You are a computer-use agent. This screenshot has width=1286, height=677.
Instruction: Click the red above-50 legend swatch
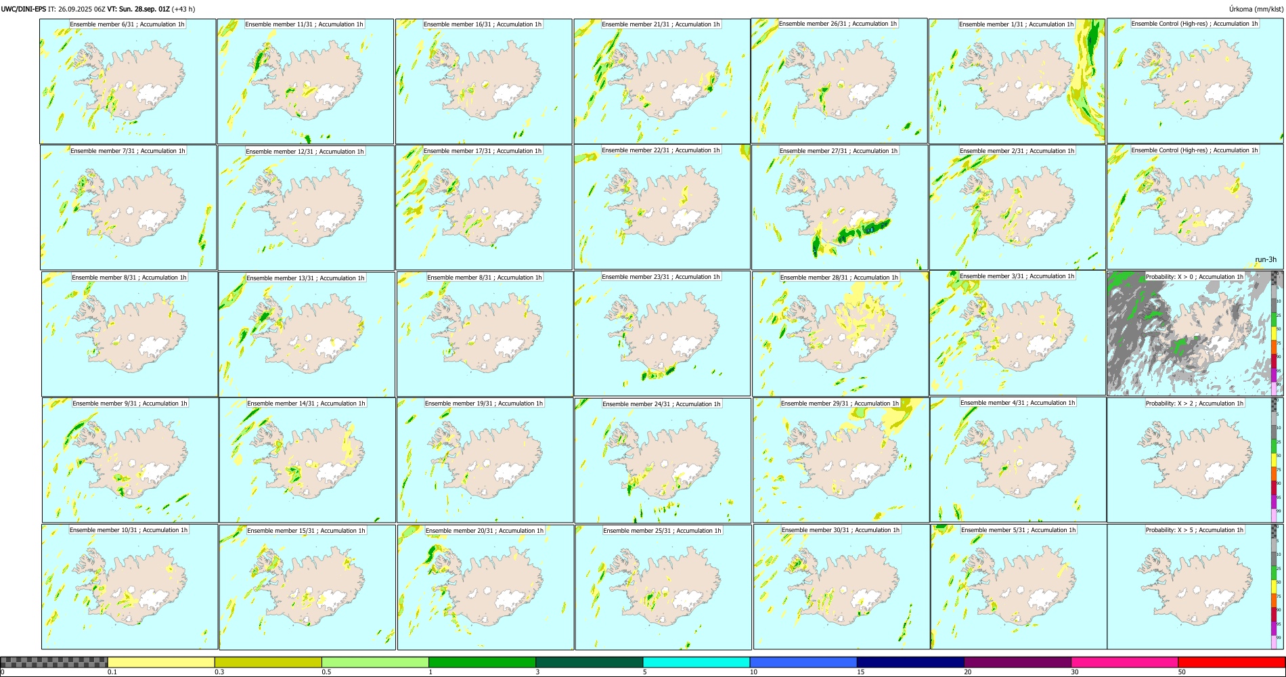[1231, 662]
